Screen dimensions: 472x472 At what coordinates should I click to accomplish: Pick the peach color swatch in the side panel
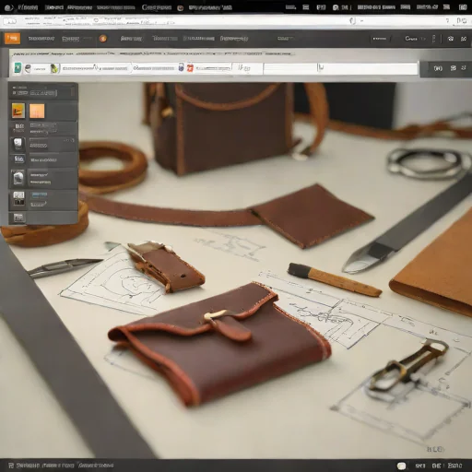(37, 111)
